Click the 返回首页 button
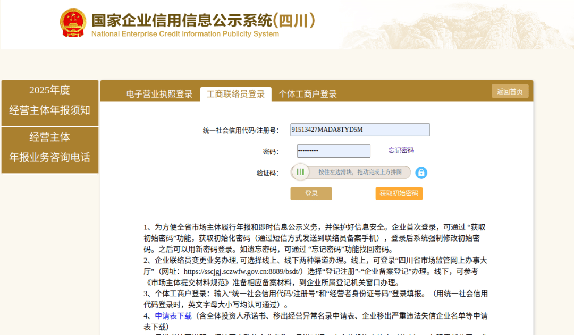The image size is (574, 335). (510, 91)
